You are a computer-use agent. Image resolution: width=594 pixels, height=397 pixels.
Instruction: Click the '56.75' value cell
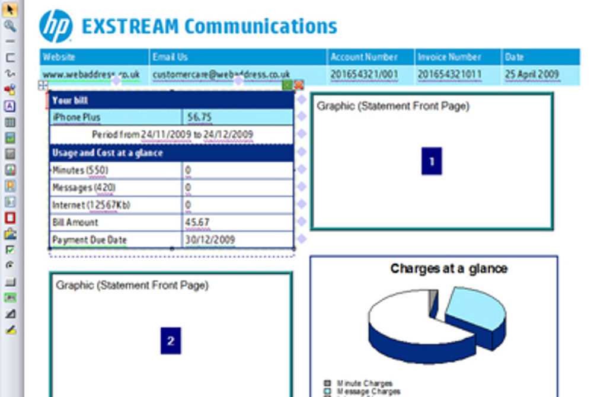238,117
